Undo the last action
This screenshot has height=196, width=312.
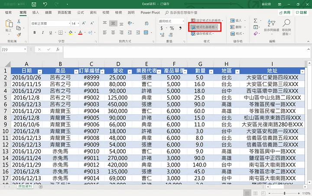pyautogui.click(x=45, y=4)
